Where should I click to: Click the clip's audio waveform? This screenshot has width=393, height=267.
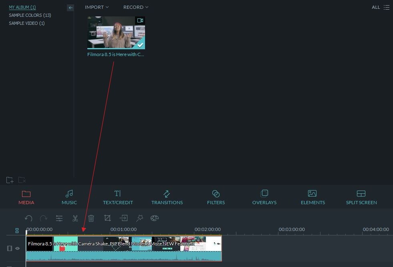(x=124, y=256)
